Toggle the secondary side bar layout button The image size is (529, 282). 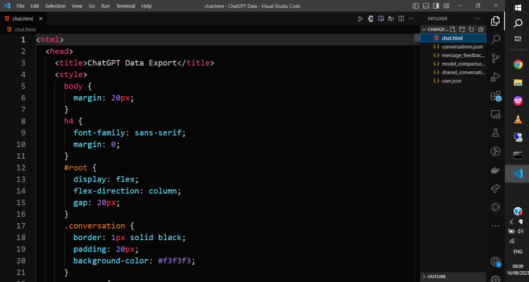[x=436, y=6]
